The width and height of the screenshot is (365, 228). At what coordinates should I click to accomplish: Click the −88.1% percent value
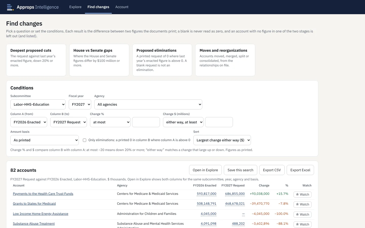click(282, 224)
